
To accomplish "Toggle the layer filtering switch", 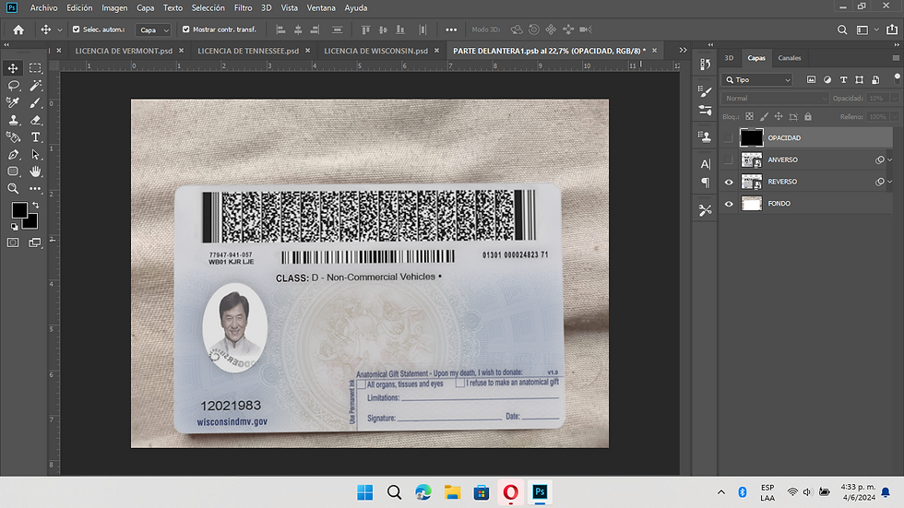I will click(897, 78).
